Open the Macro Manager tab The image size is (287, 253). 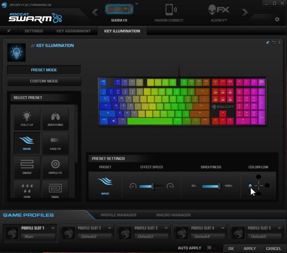pos(173,215)
